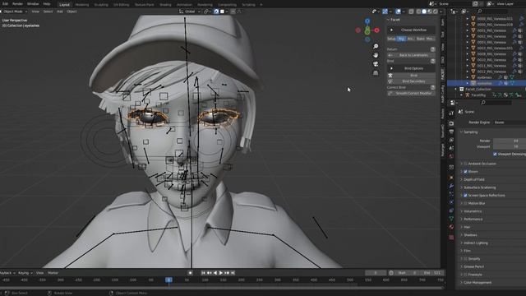Open the Material properties tab
Image resolution: width=526 pixels, height=296 pixels.
451,227
